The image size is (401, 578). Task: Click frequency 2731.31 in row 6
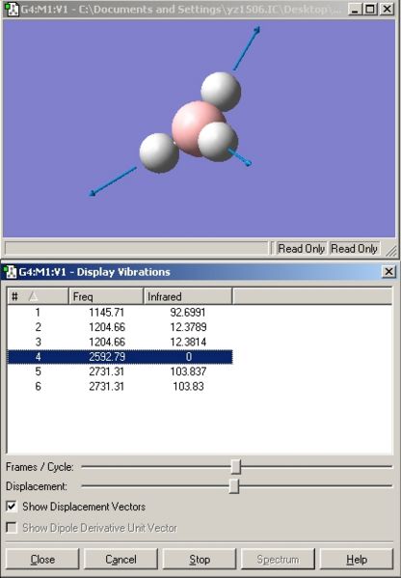click(106, 386)
